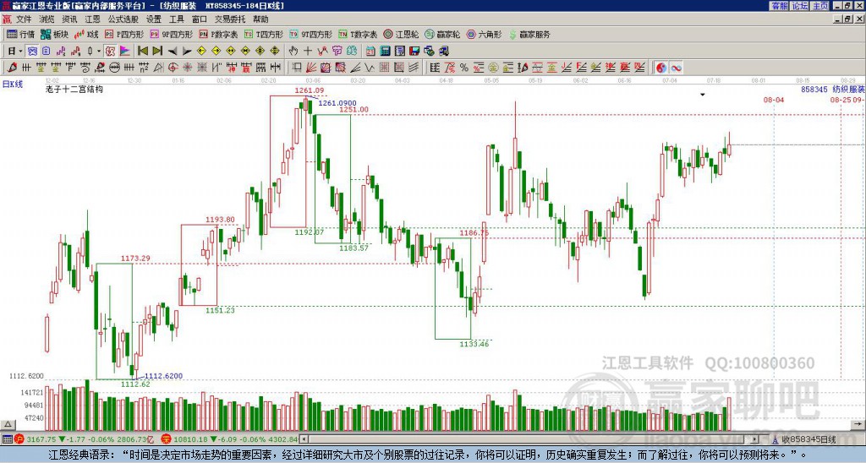Open the 江恩 menu
The height and width of the screenshot is (463, 866).
tap(91, 19)
